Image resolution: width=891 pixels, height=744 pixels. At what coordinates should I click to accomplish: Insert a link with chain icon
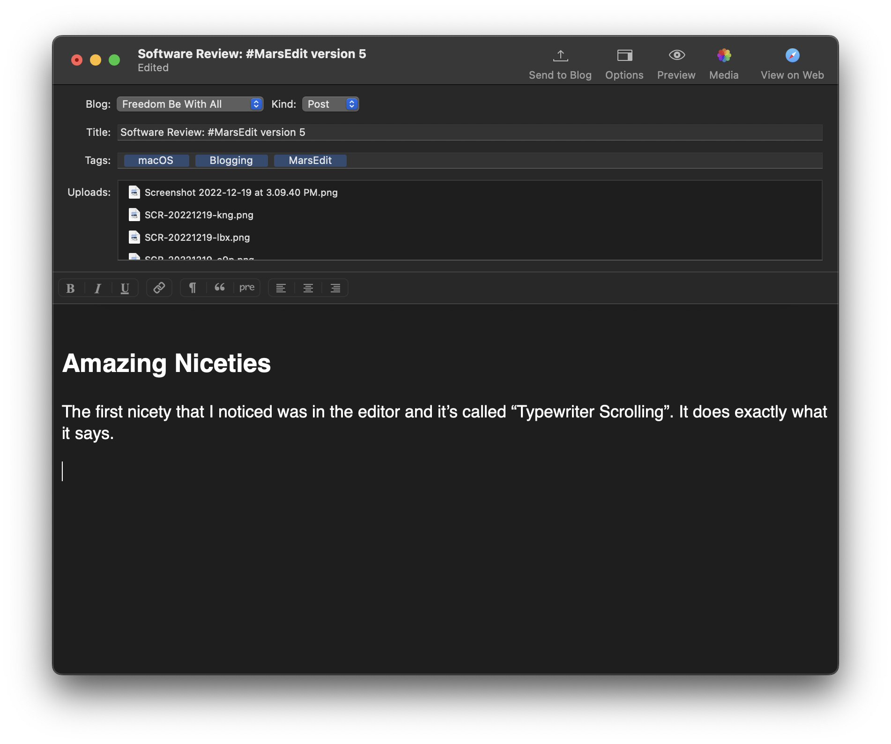coord(159,288)
